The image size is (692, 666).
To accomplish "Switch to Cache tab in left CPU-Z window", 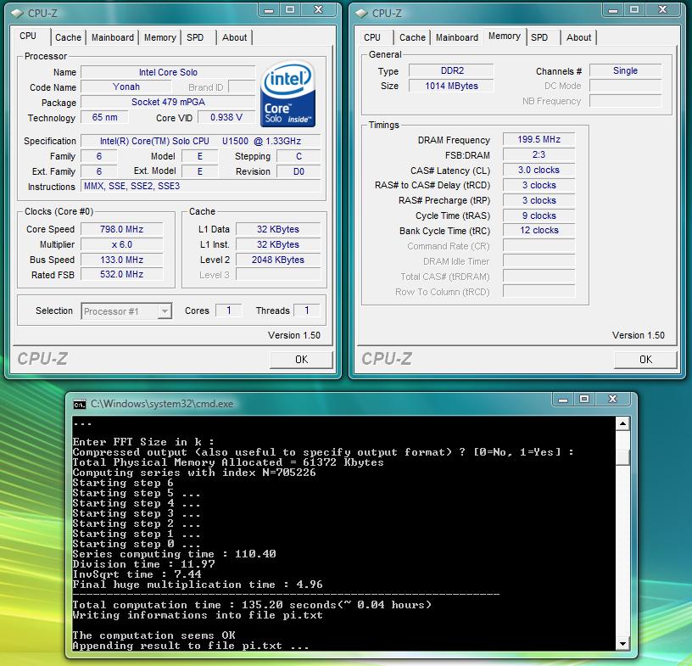I will click(68, 37).
